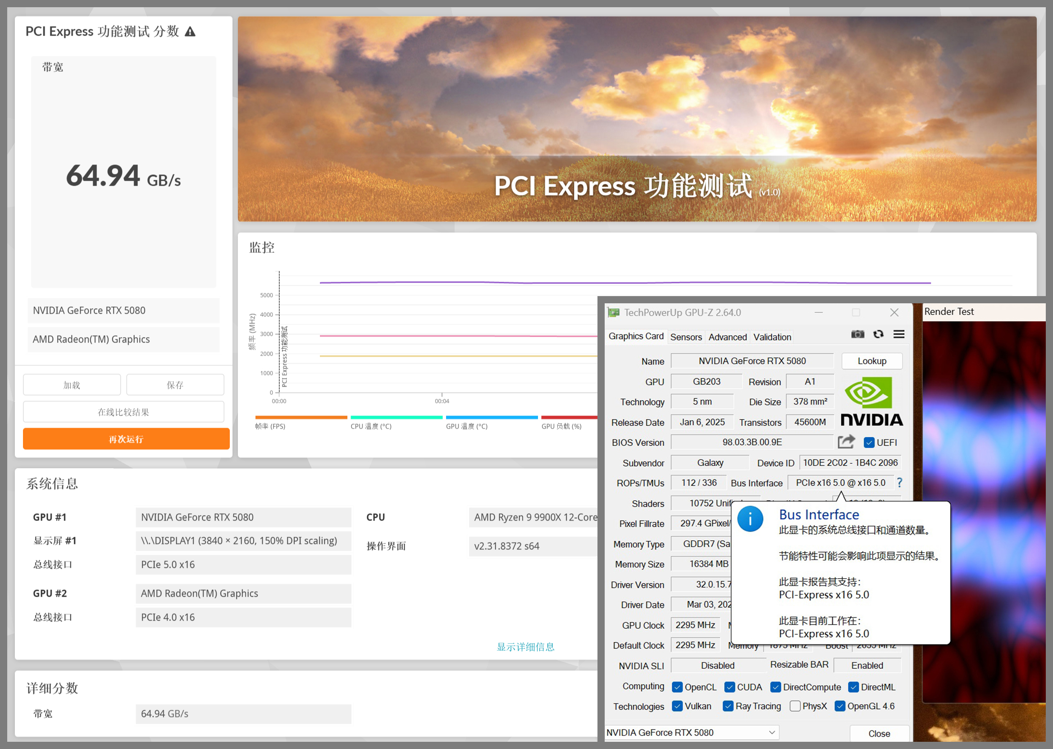Toggle the PhysX checkbox
The image size is (1053, 749).
795,706
